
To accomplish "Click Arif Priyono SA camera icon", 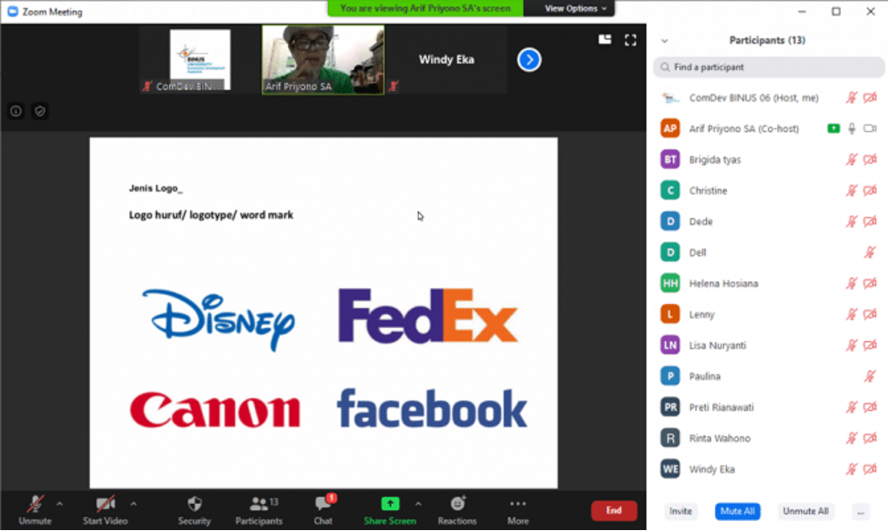I will tap(870, 128).
